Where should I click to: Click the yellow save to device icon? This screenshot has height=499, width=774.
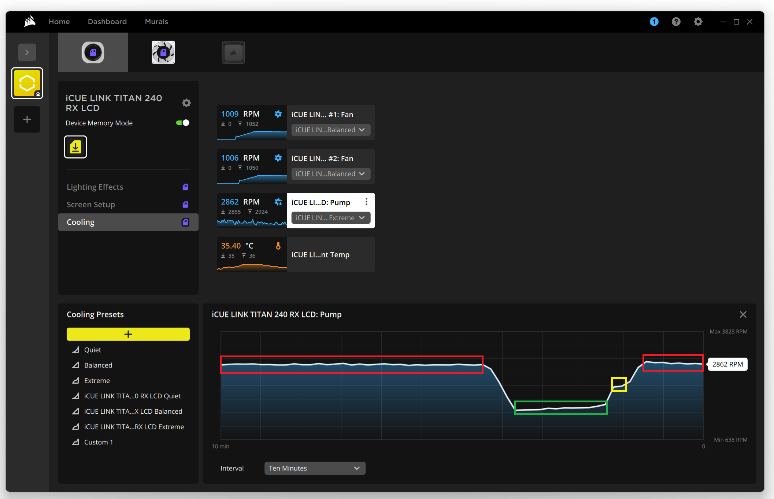(75, 147)
